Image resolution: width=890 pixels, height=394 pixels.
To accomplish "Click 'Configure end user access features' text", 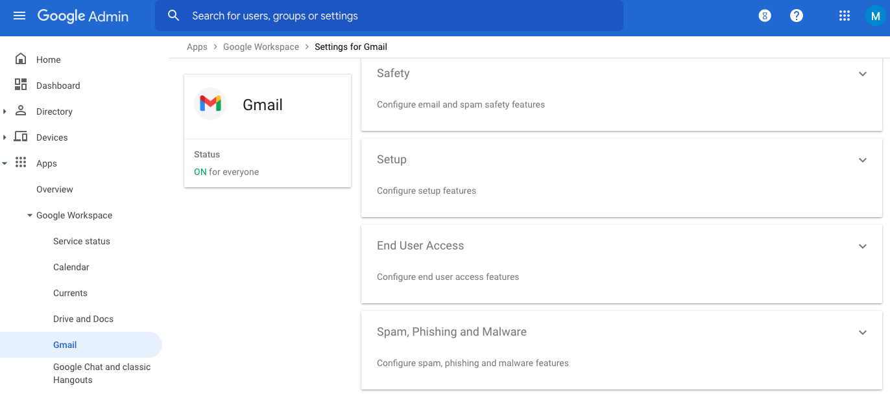I will pos(448,277).
